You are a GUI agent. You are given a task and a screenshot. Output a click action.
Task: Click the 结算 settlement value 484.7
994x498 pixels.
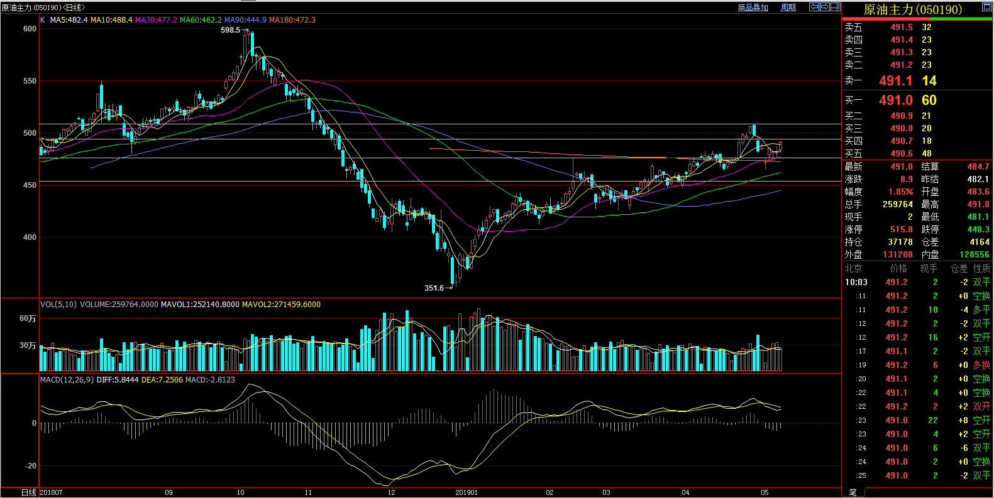[978, 166]
